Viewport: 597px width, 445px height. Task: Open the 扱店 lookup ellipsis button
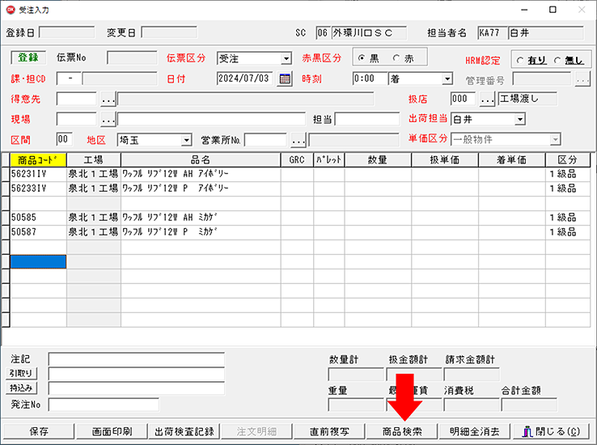[487, 100]
